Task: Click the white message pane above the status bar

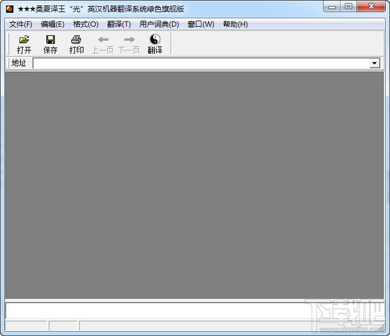Action: (194, 310)
